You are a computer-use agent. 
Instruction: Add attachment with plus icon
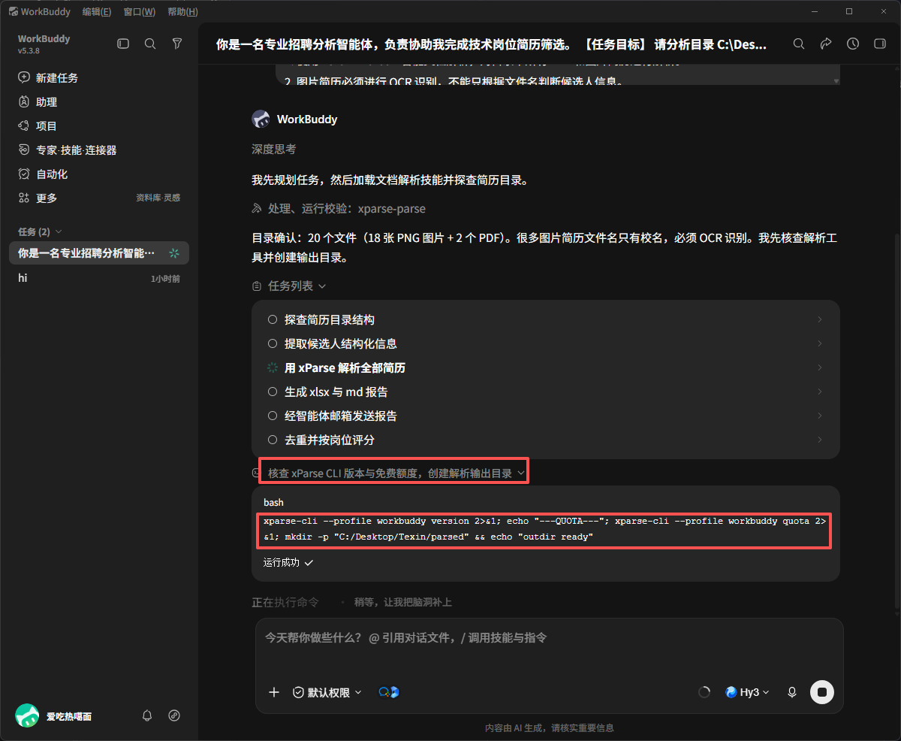(x=274, y=692)
